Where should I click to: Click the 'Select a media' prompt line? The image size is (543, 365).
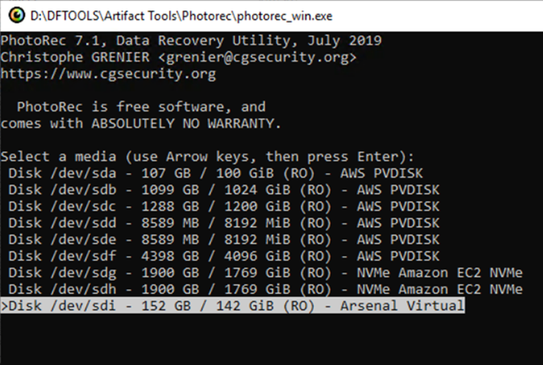tap(207, 157)
